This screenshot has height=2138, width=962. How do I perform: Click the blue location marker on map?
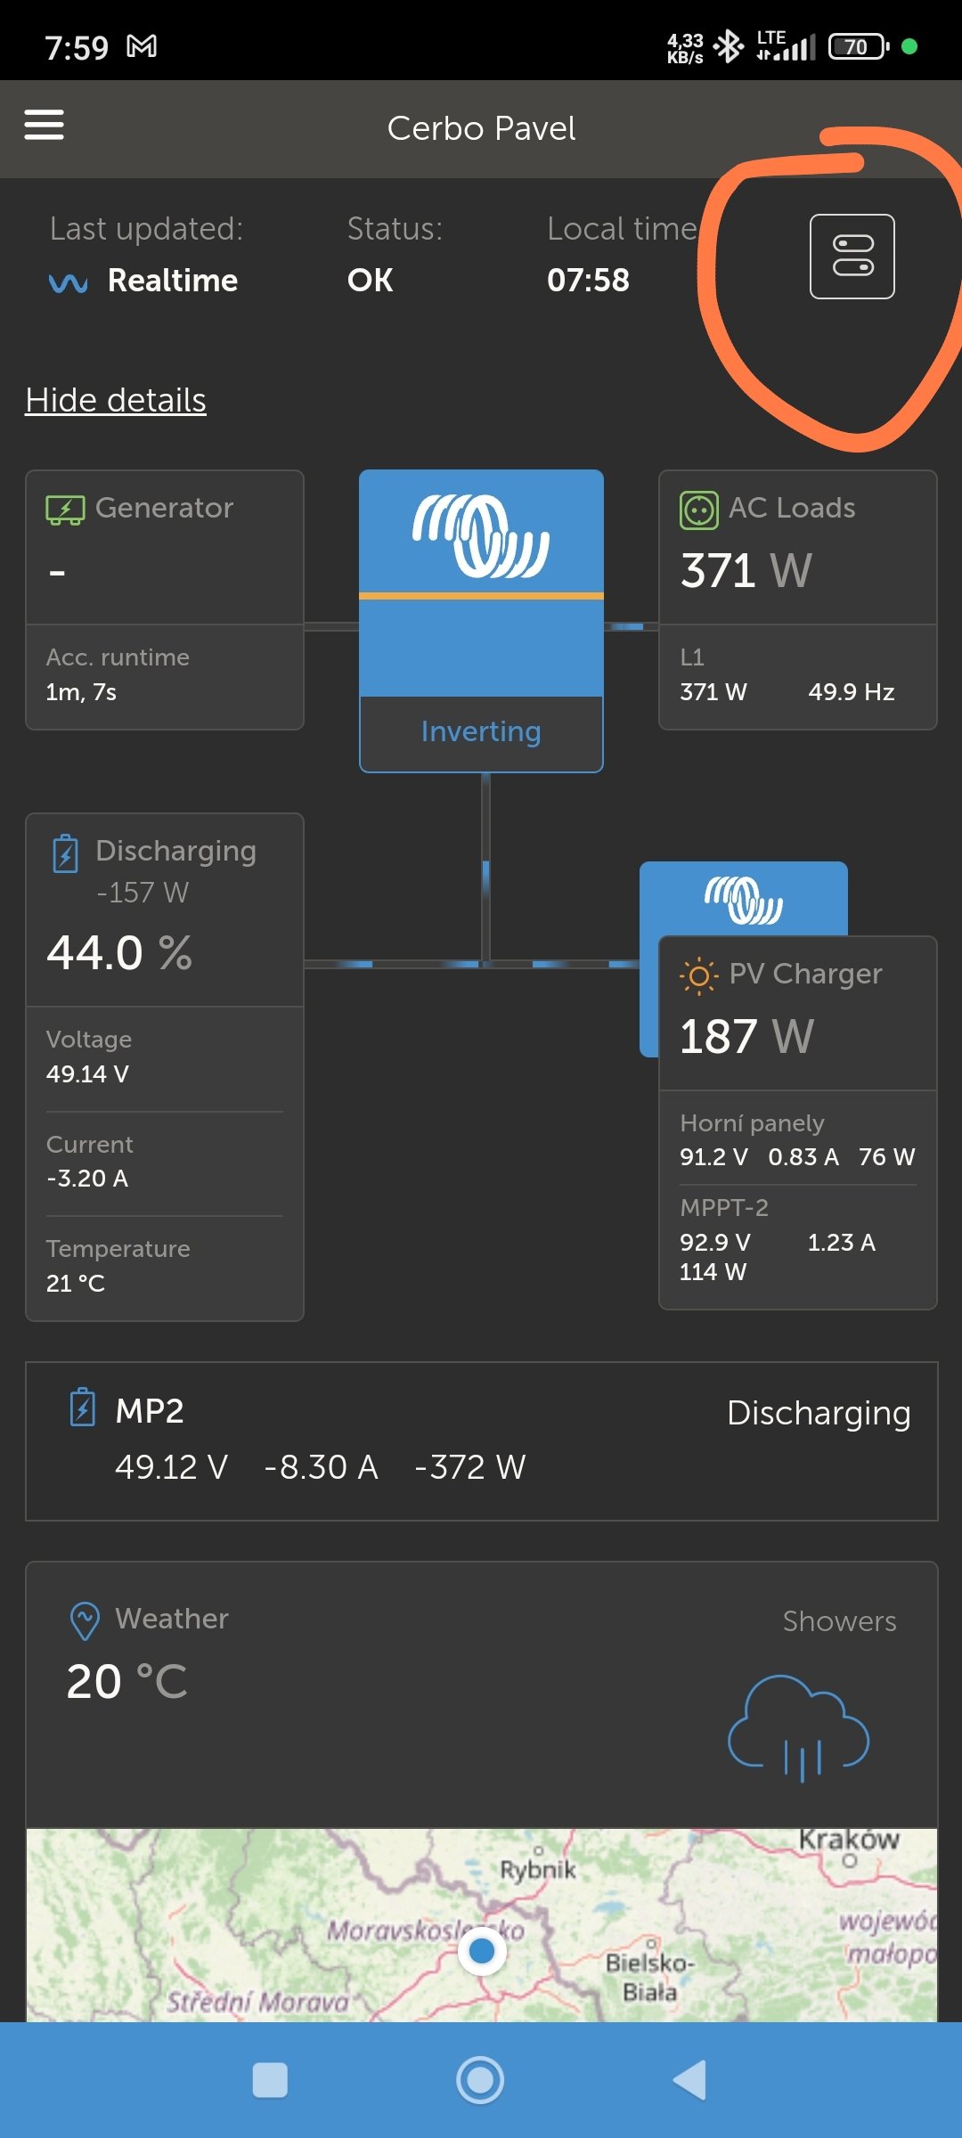(482, 1951)
